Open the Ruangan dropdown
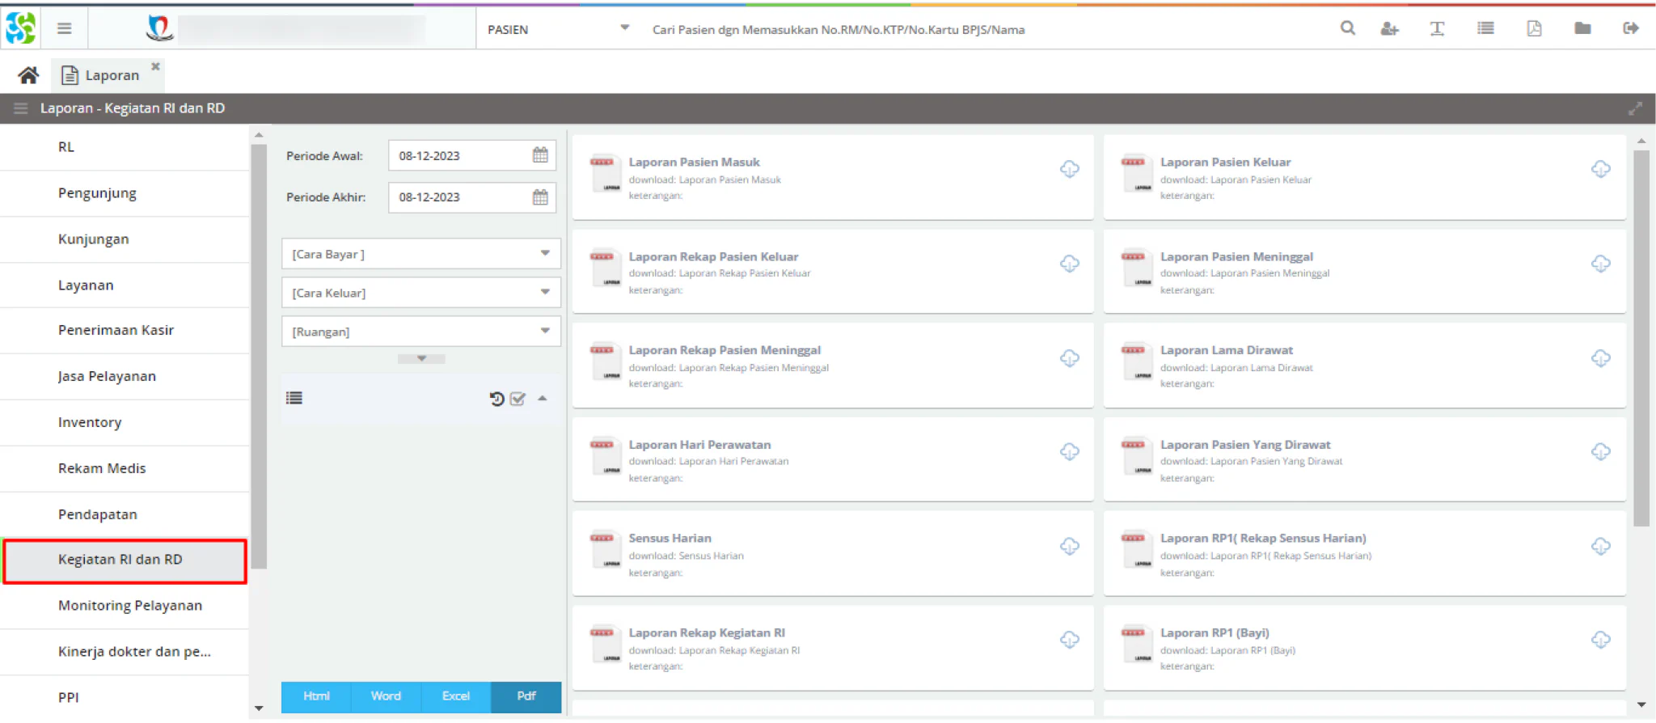This screenshot has width=1656, height=723. (x=420, y=332)
